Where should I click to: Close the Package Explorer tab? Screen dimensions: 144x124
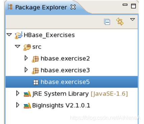73,7
